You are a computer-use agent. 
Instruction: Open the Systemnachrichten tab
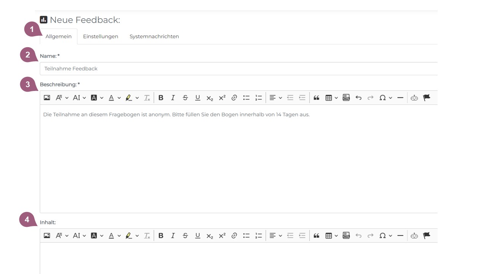[x=154, y=37]
